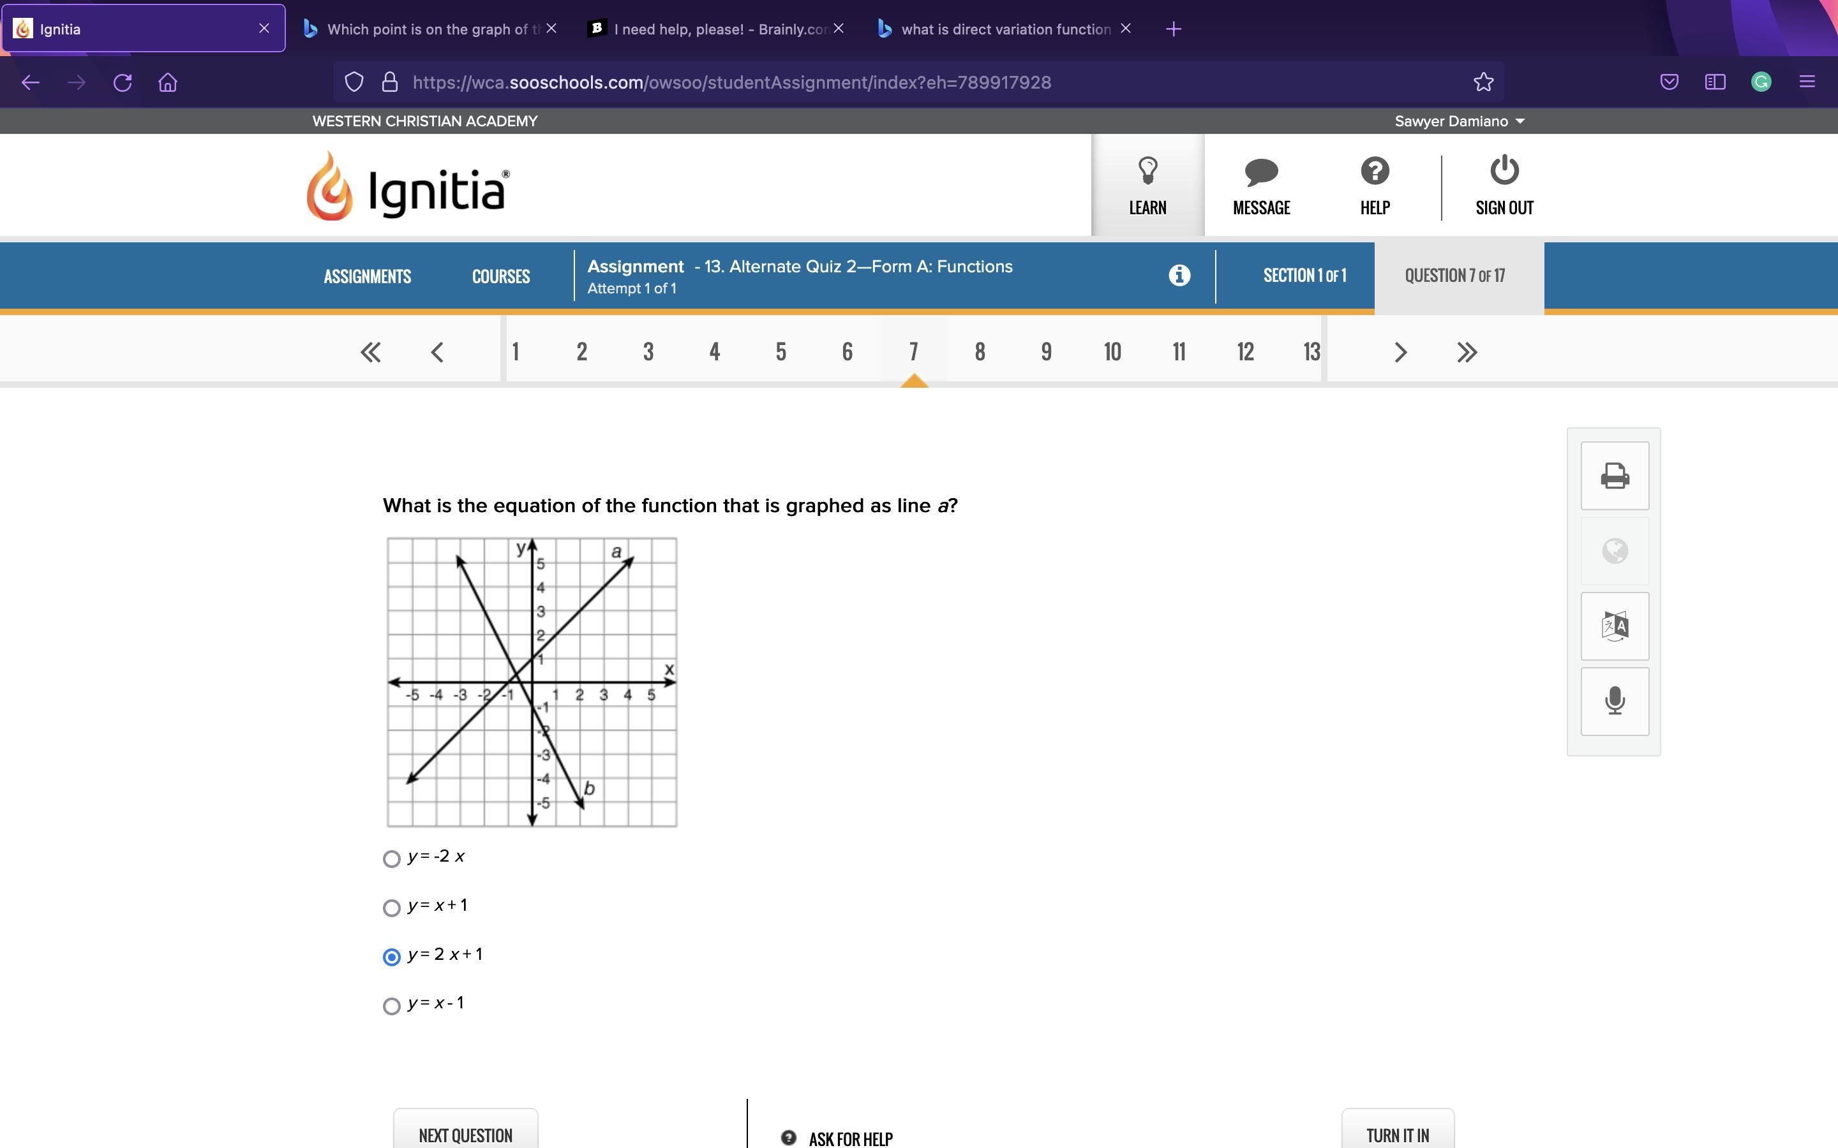The image size is (1838, 1148).
Task: Go to first questions double chevron
Action: click(371, 352)
